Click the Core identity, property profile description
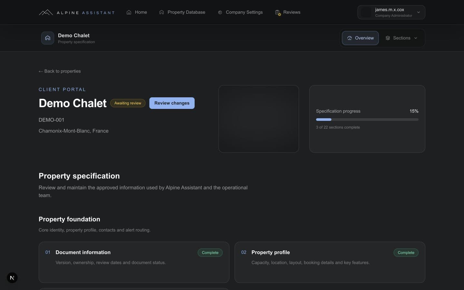 click(94, 230)
